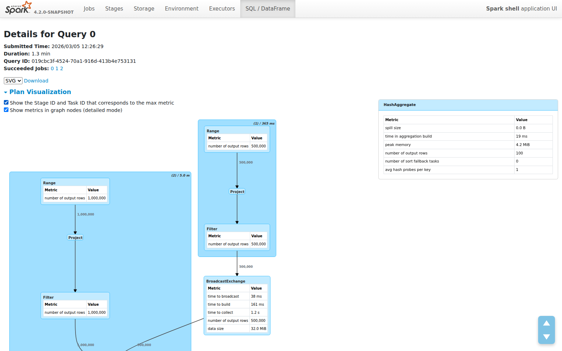Open the Environment tab

tap(182, 8)
